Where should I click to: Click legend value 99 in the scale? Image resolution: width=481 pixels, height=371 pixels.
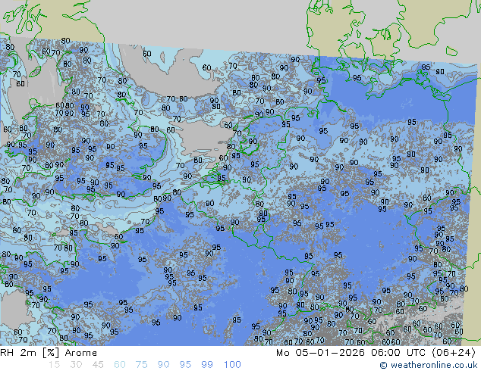(207, 365)
